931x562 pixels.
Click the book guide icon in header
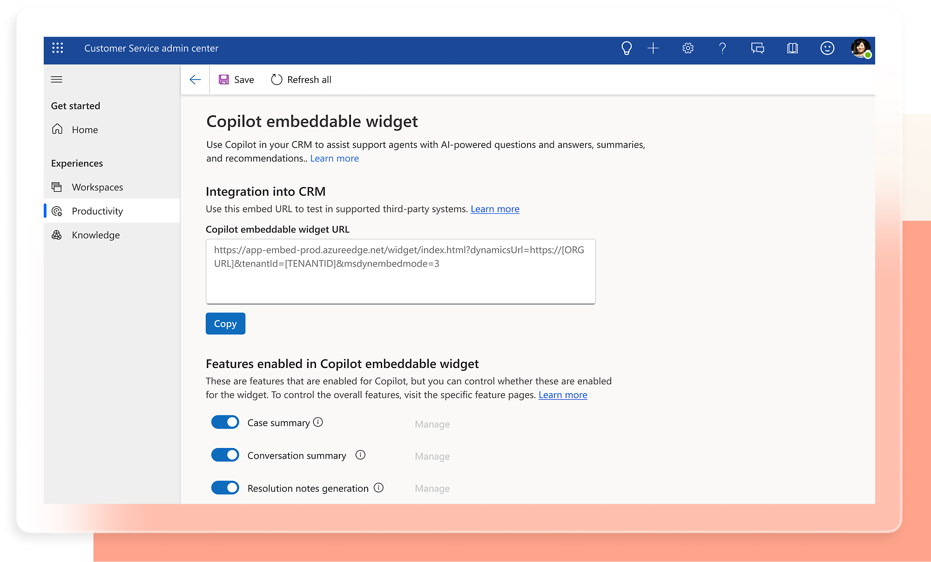[x=792, y=48]
